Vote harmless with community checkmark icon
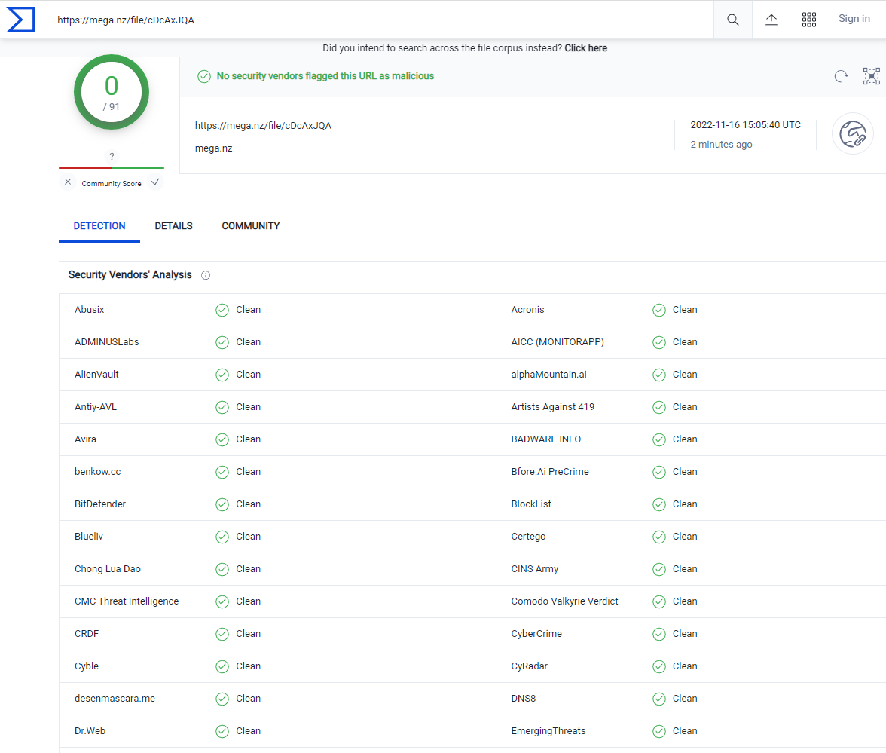Image resolution: width=886 pixels, height=753 pixels. tap(155, 182)
